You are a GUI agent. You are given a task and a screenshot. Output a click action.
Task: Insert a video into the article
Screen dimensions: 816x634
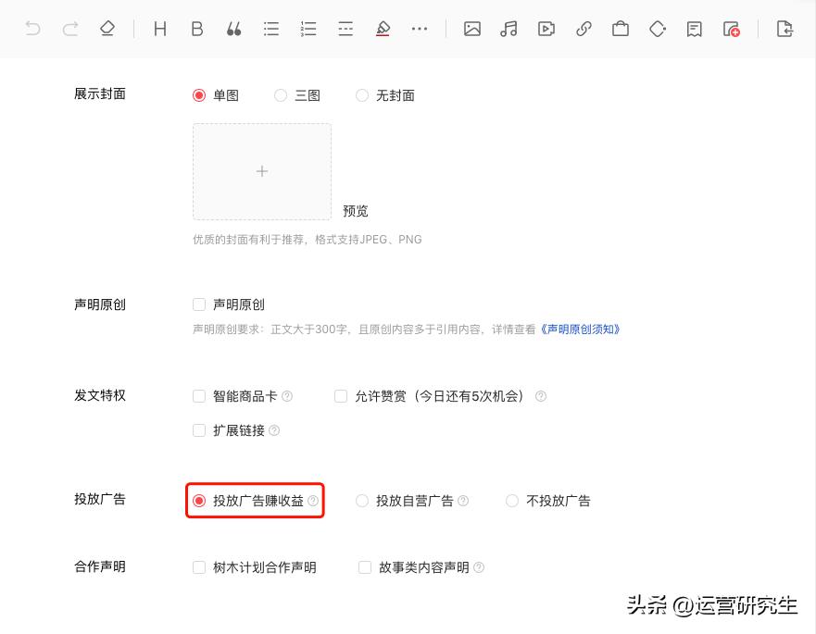[546, 29]
